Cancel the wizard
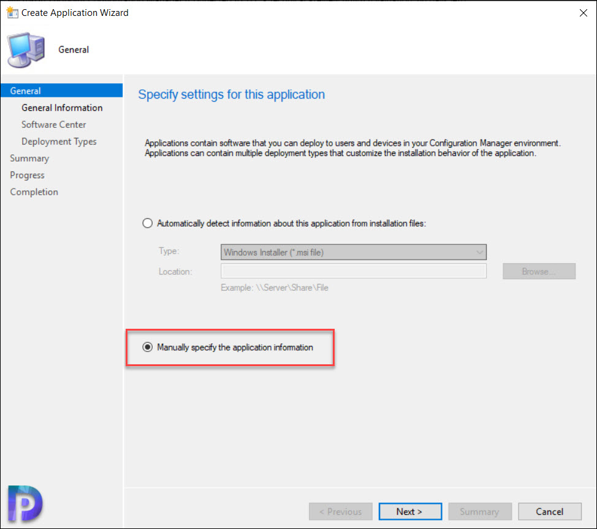597x529 pixels. pos(549,511)
